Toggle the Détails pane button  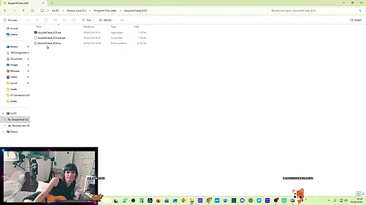(x=356, y=20)
